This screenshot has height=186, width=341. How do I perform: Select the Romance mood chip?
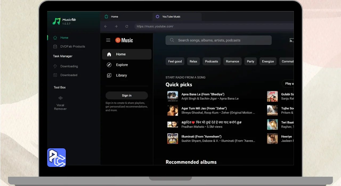[x=233, y=61]
